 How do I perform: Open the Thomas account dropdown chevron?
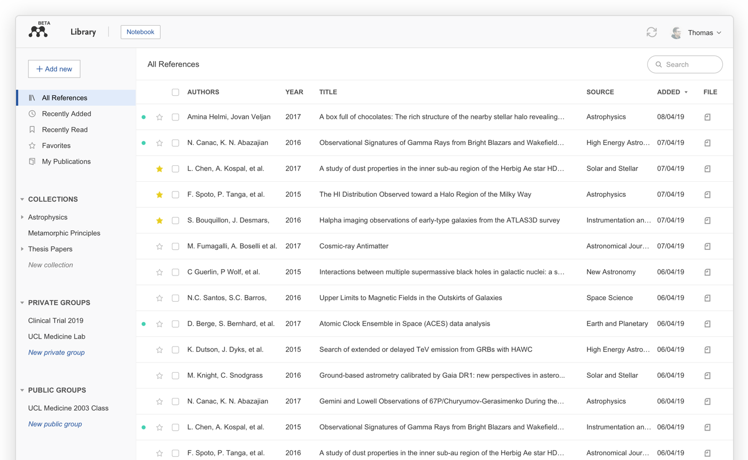719,33
